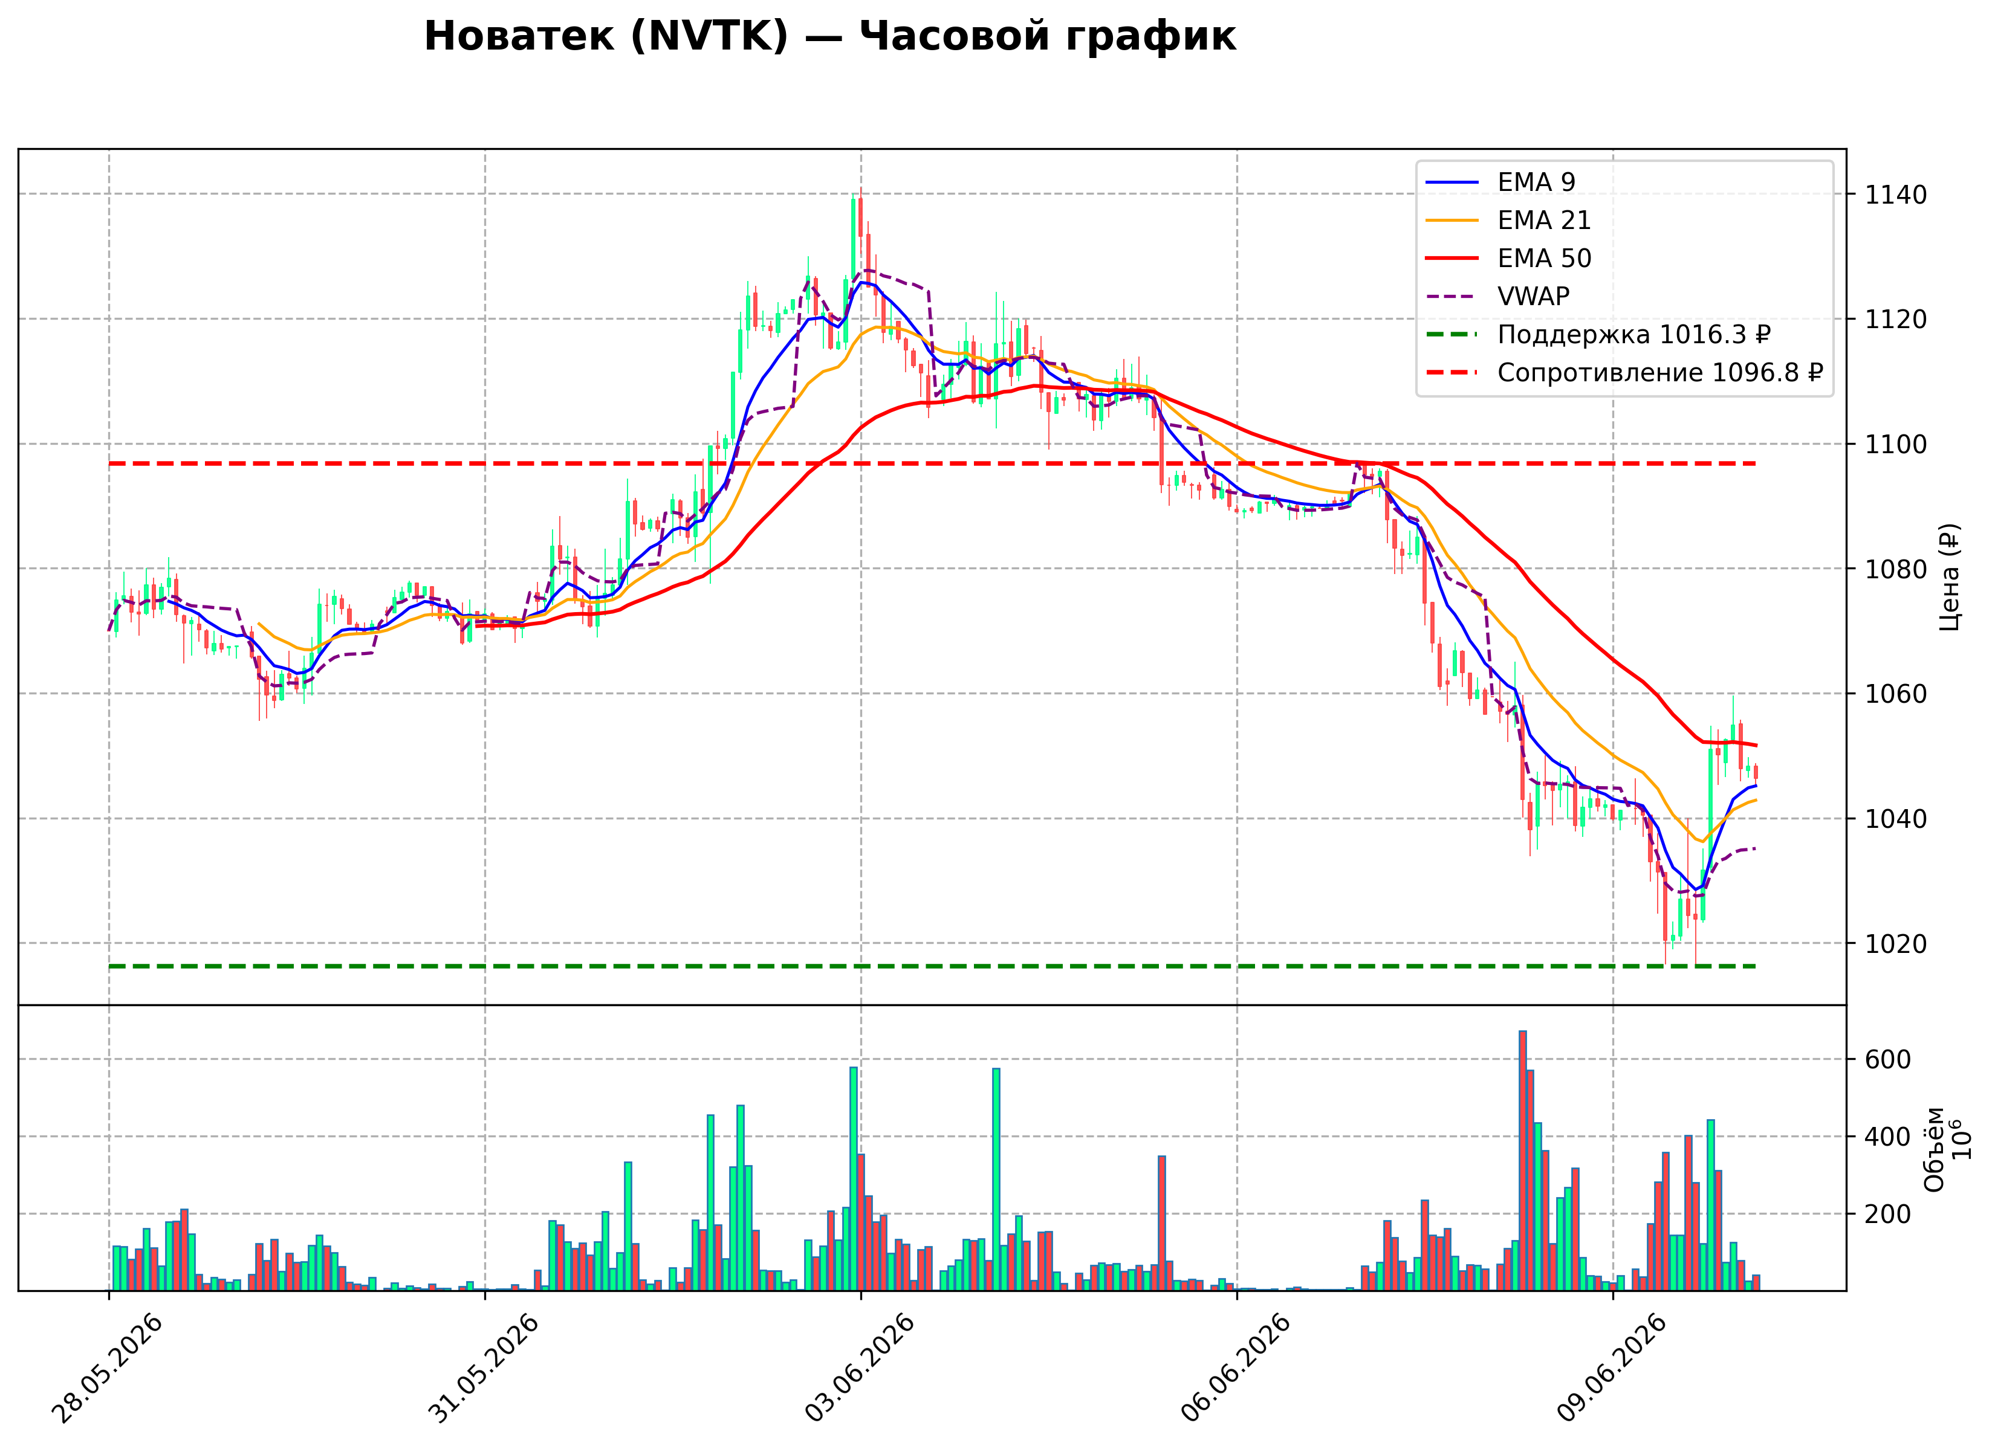
Task: Select the "EMA 50" legend label
Action: (1544, 259)
